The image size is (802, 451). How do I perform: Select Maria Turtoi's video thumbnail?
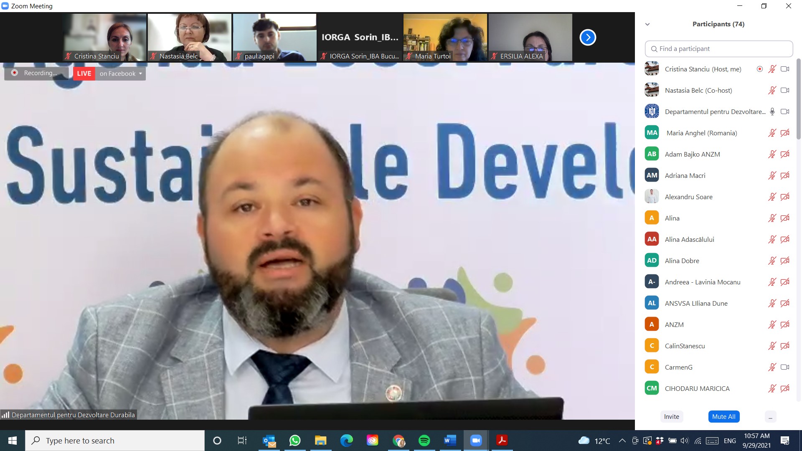445,38
